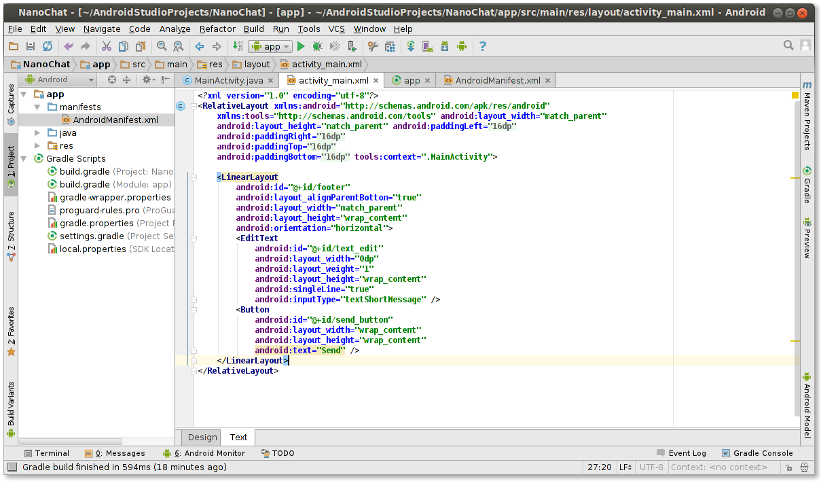Run the app with the green play button
This screenshot has width=821, height=481.
(301, 46)
